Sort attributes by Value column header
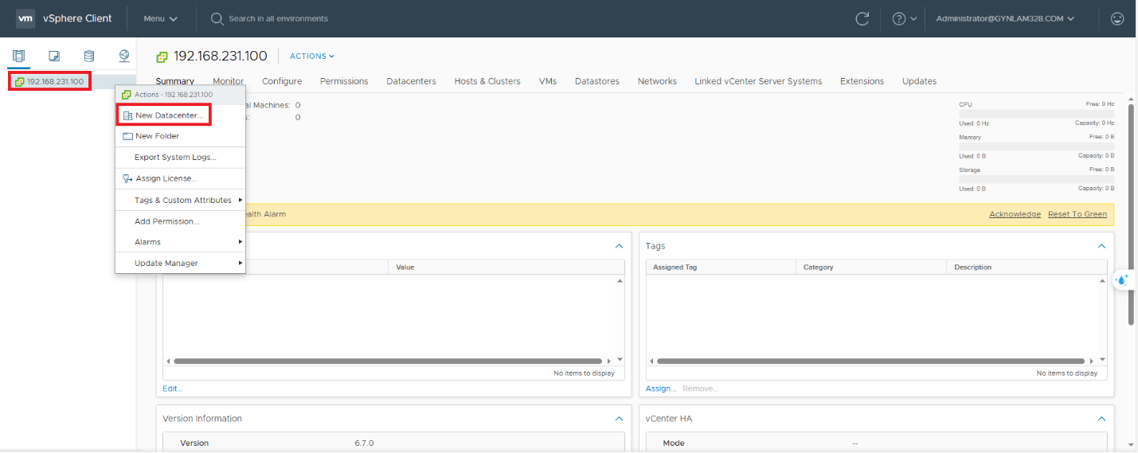Viewport: 1138px width, 453px height. pyautogui.click(x=506, y=268)
